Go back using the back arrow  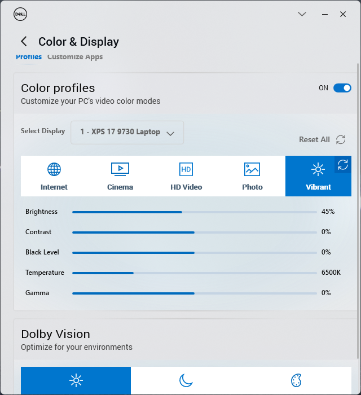click(x=24, y=41)
